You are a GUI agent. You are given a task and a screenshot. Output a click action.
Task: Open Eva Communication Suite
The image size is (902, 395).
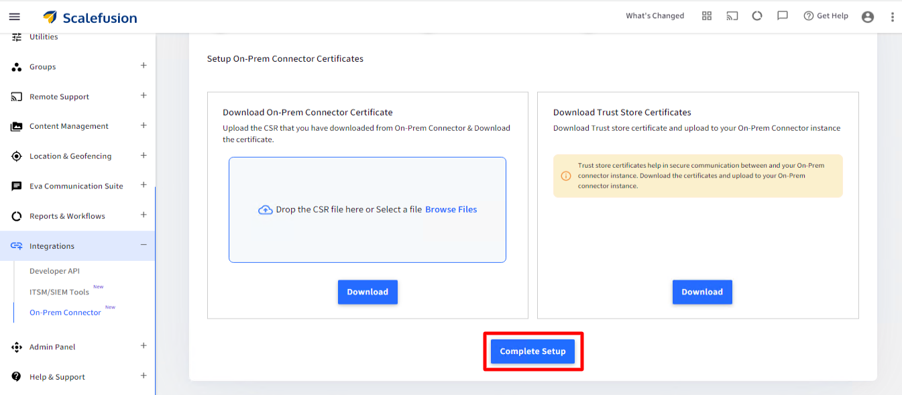pyautogui.click(x=78, y=186)
